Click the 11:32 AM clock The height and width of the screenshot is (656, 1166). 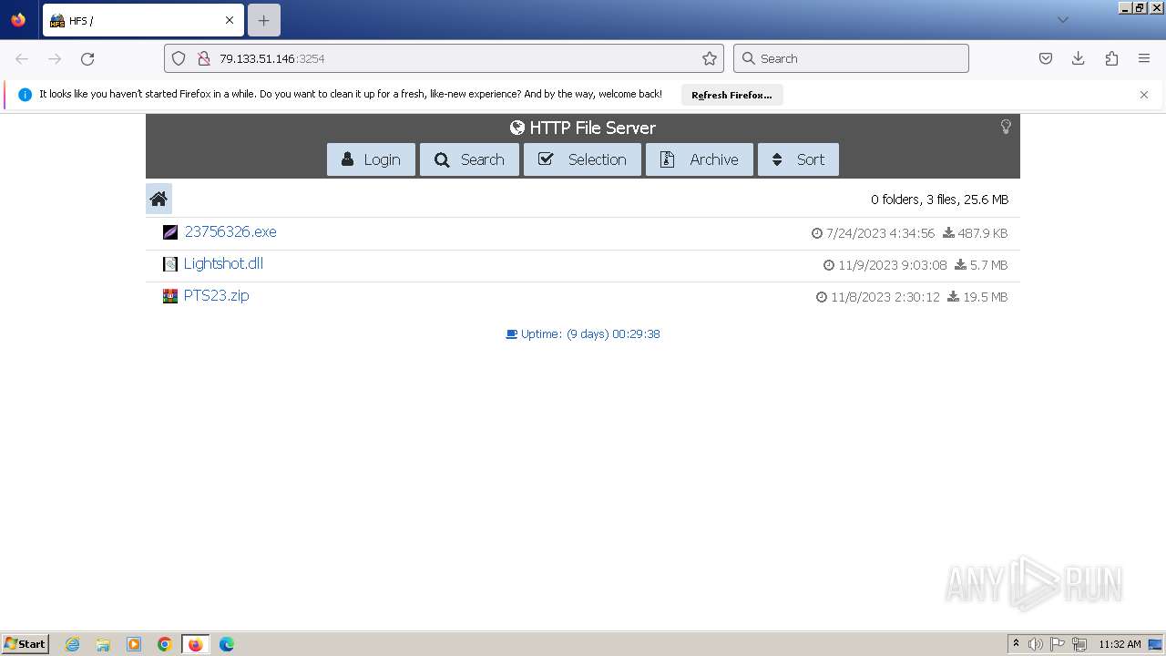click(x=1120, y=644)
